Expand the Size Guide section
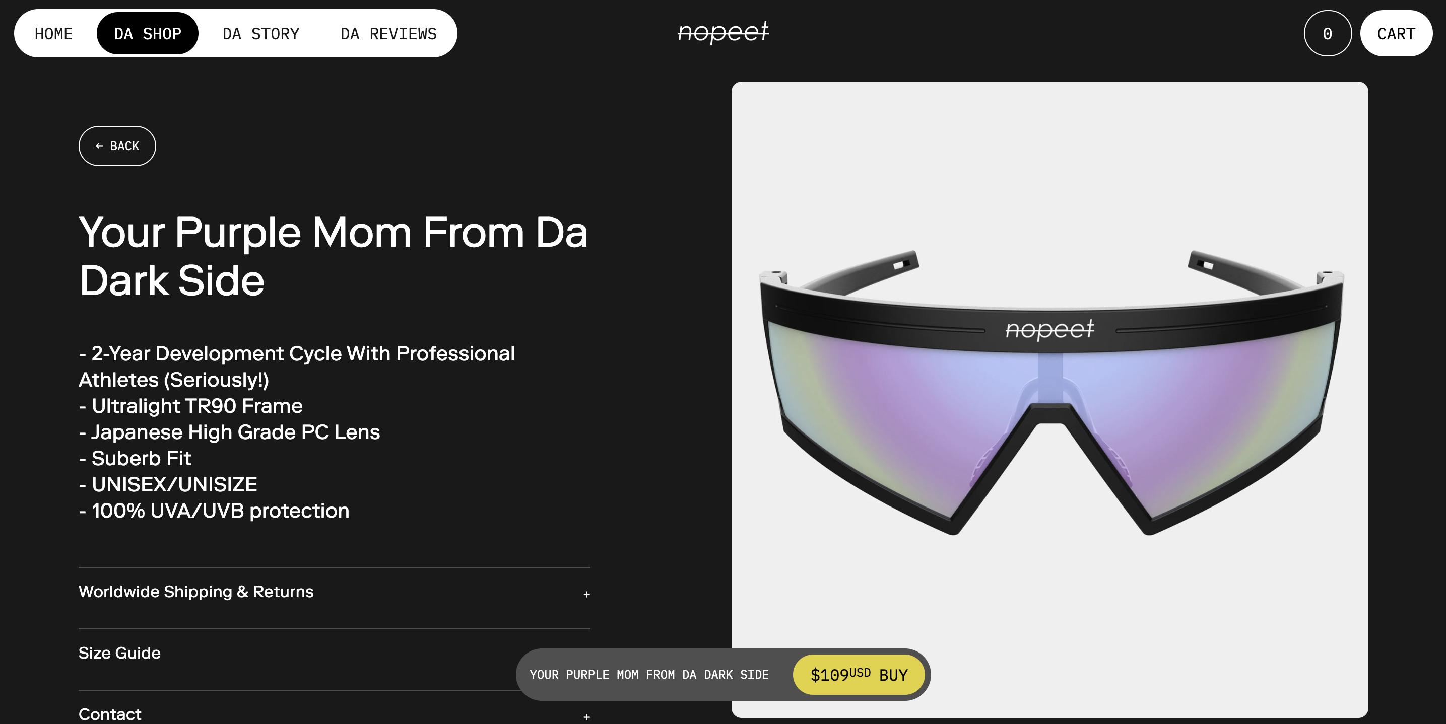 (119, 653)
